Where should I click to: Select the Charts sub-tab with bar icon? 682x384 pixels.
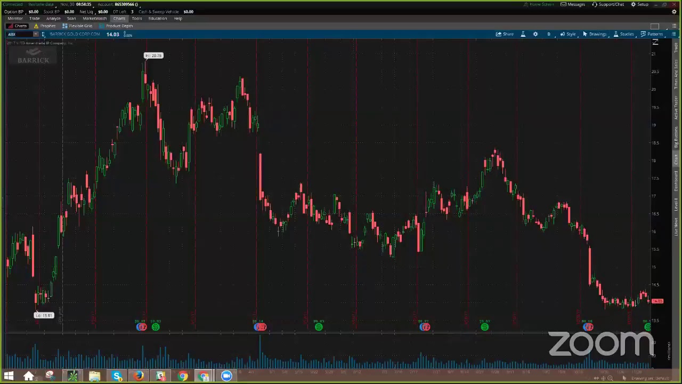click(x=17, y=26)
